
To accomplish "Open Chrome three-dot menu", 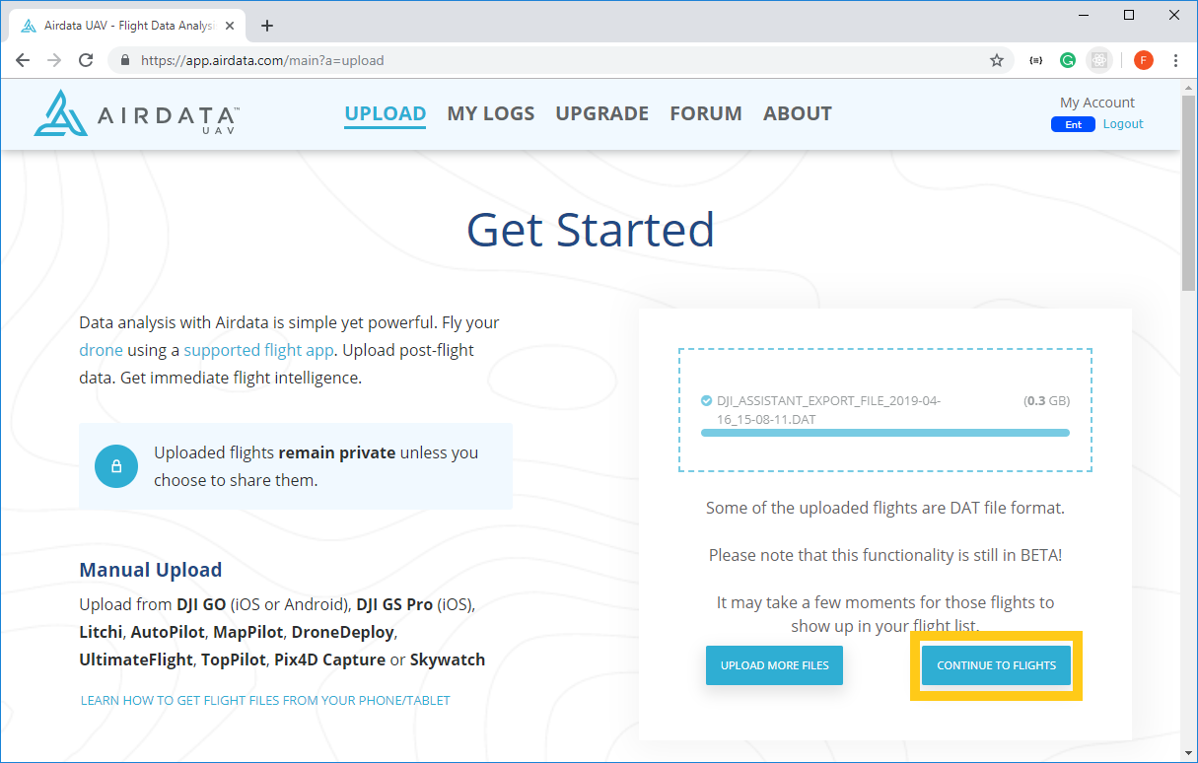I will pos(1175,60).
